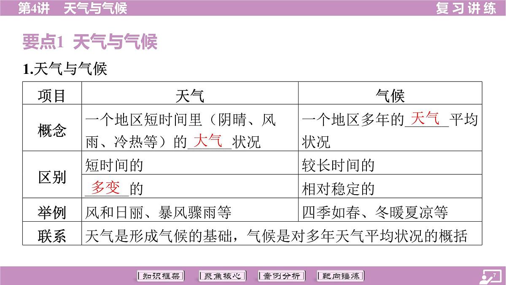Image resolution: width=506 pixels, height=285 pixels.
Task: Open the 聚焦核心 navigation button
Action: (x=222, y=276)
